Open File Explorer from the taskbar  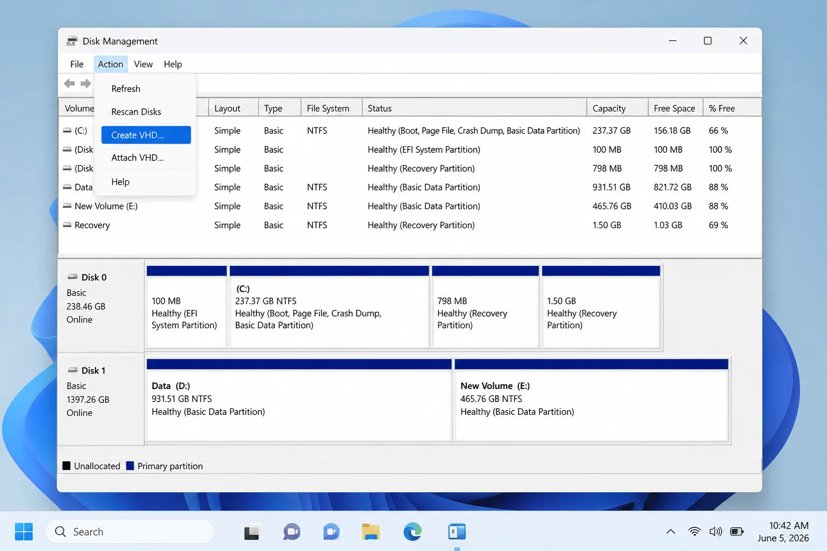371,532
